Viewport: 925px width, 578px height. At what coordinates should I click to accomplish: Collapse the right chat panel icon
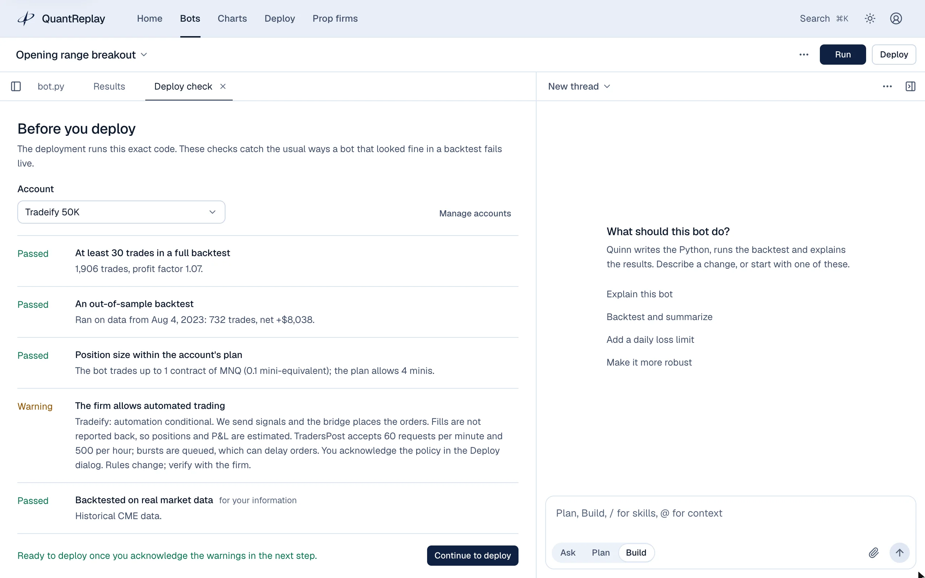coord(911,86)
